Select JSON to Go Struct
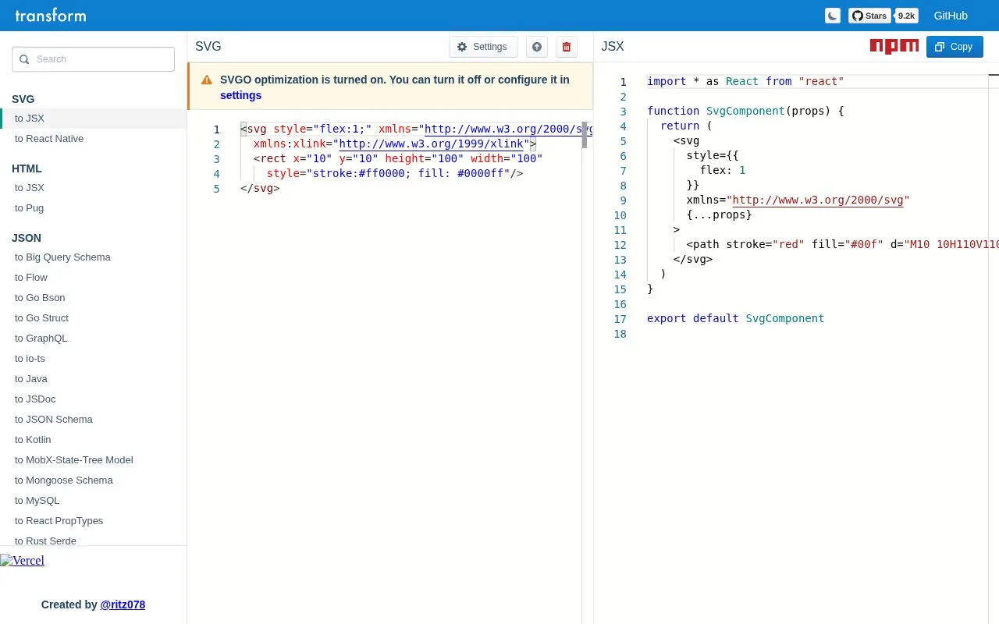This screenshot has width=999, height=624. [94, 318]
